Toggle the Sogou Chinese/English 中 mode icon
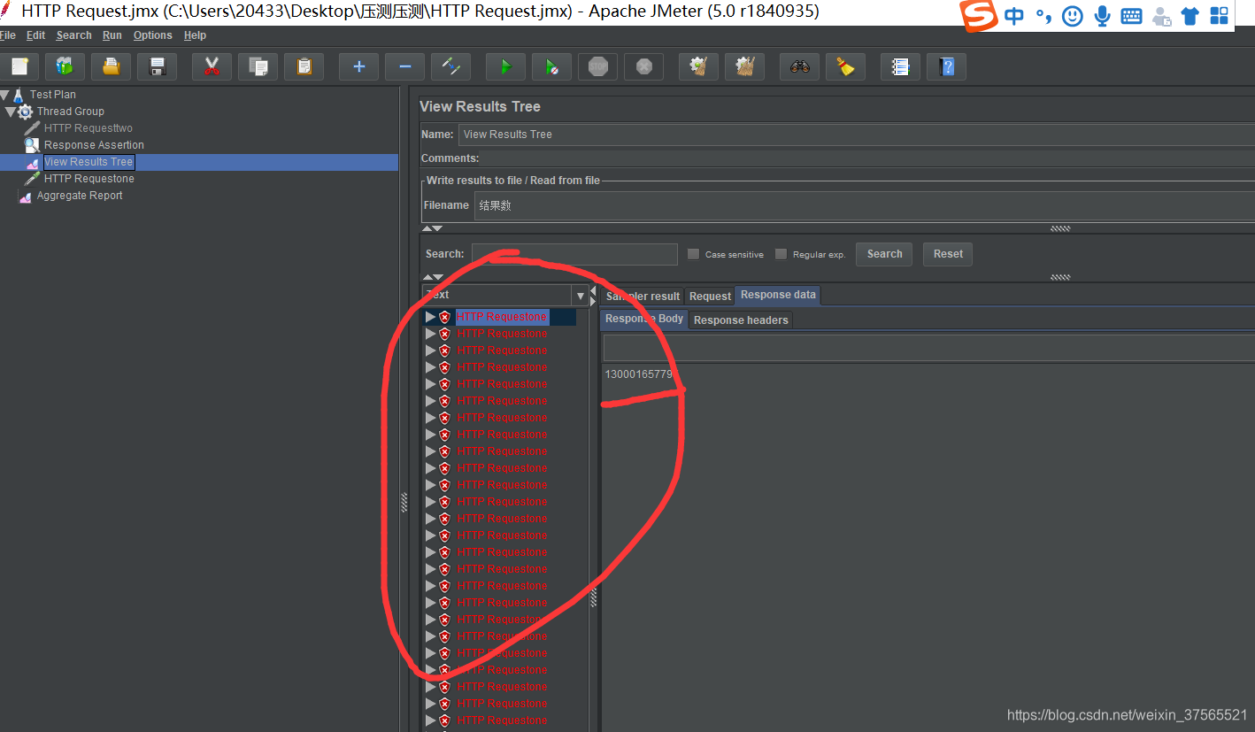The image size is (1255, 732). (1014, 16)
